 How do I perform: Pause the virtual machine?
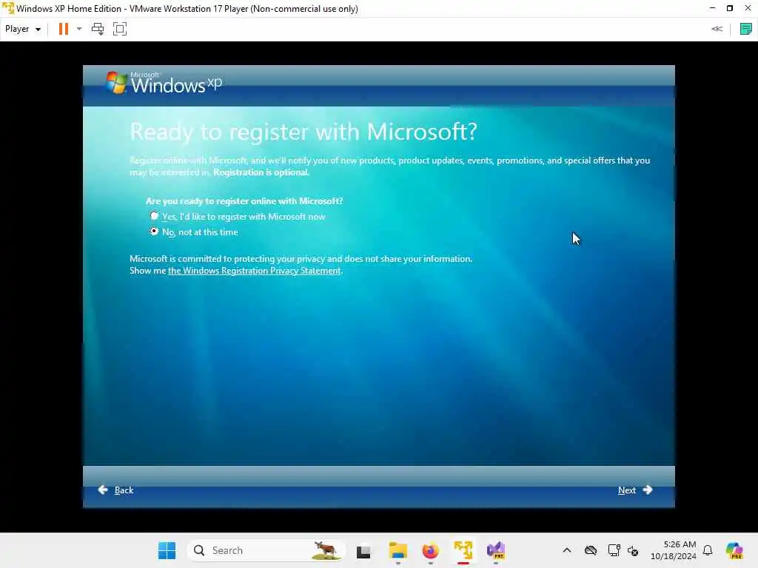[x=64, y=29]
